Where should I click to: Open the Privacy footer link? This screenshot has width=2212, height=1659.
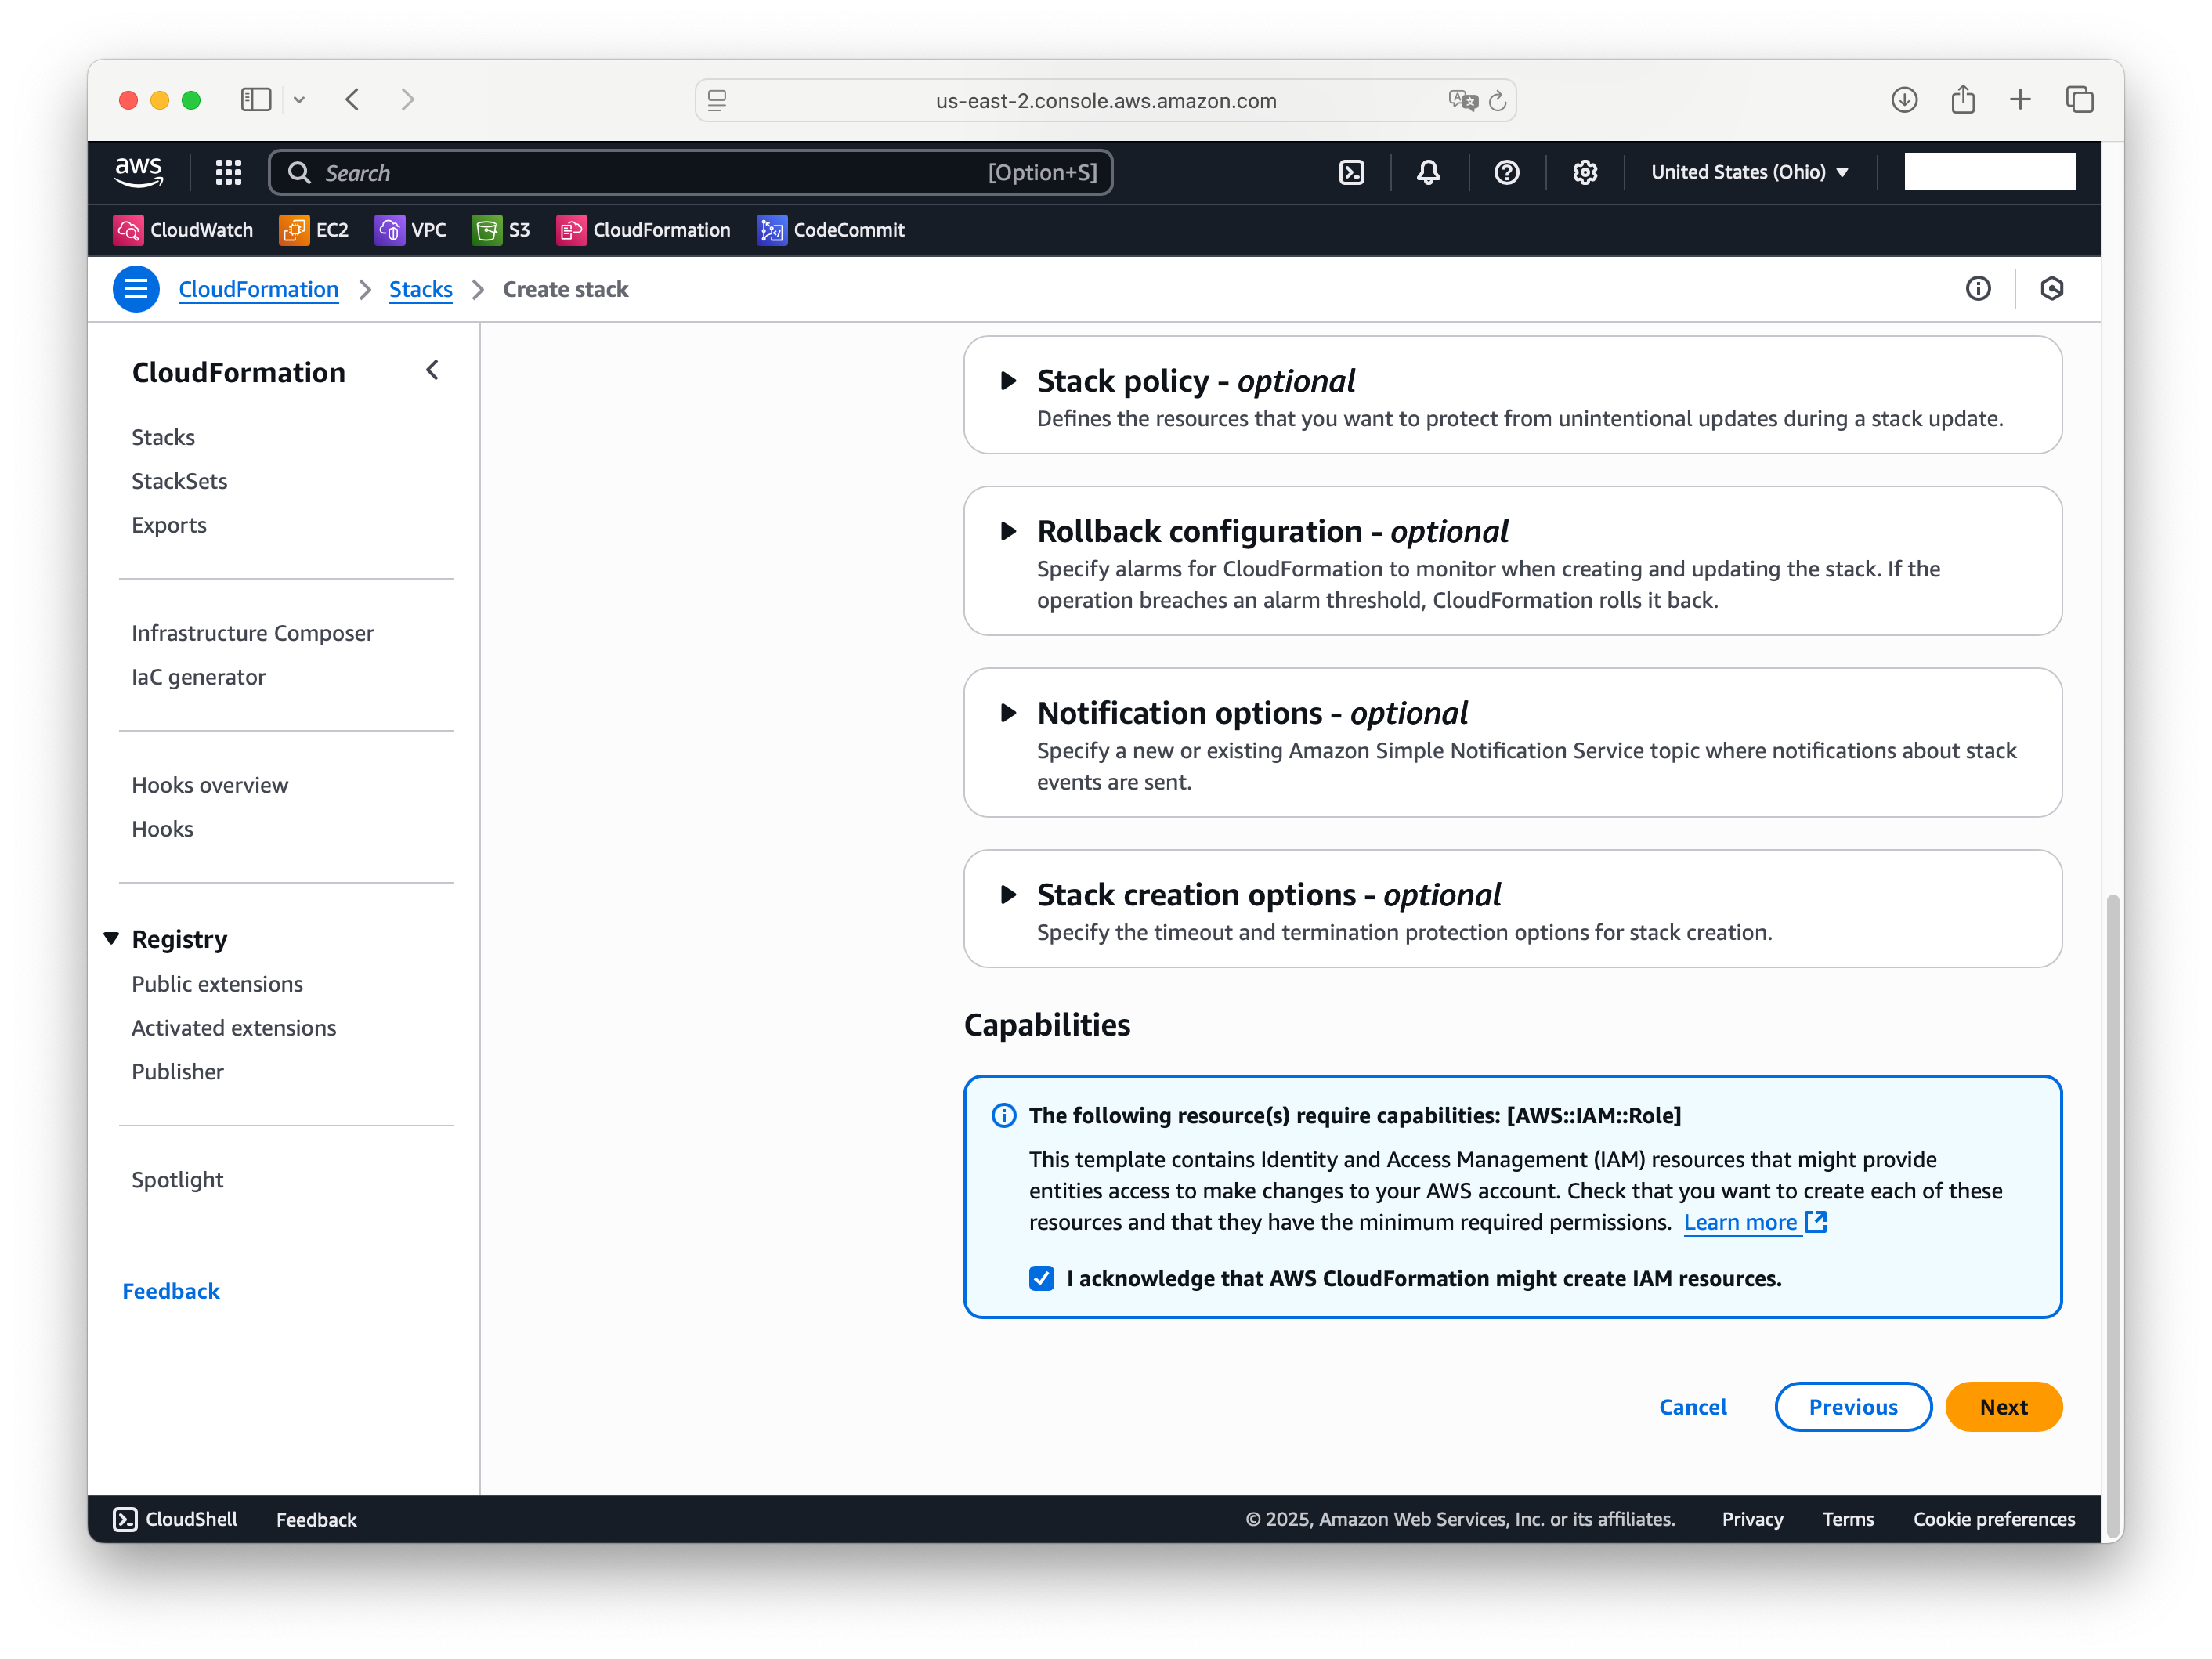[x=1752, y=1519]
